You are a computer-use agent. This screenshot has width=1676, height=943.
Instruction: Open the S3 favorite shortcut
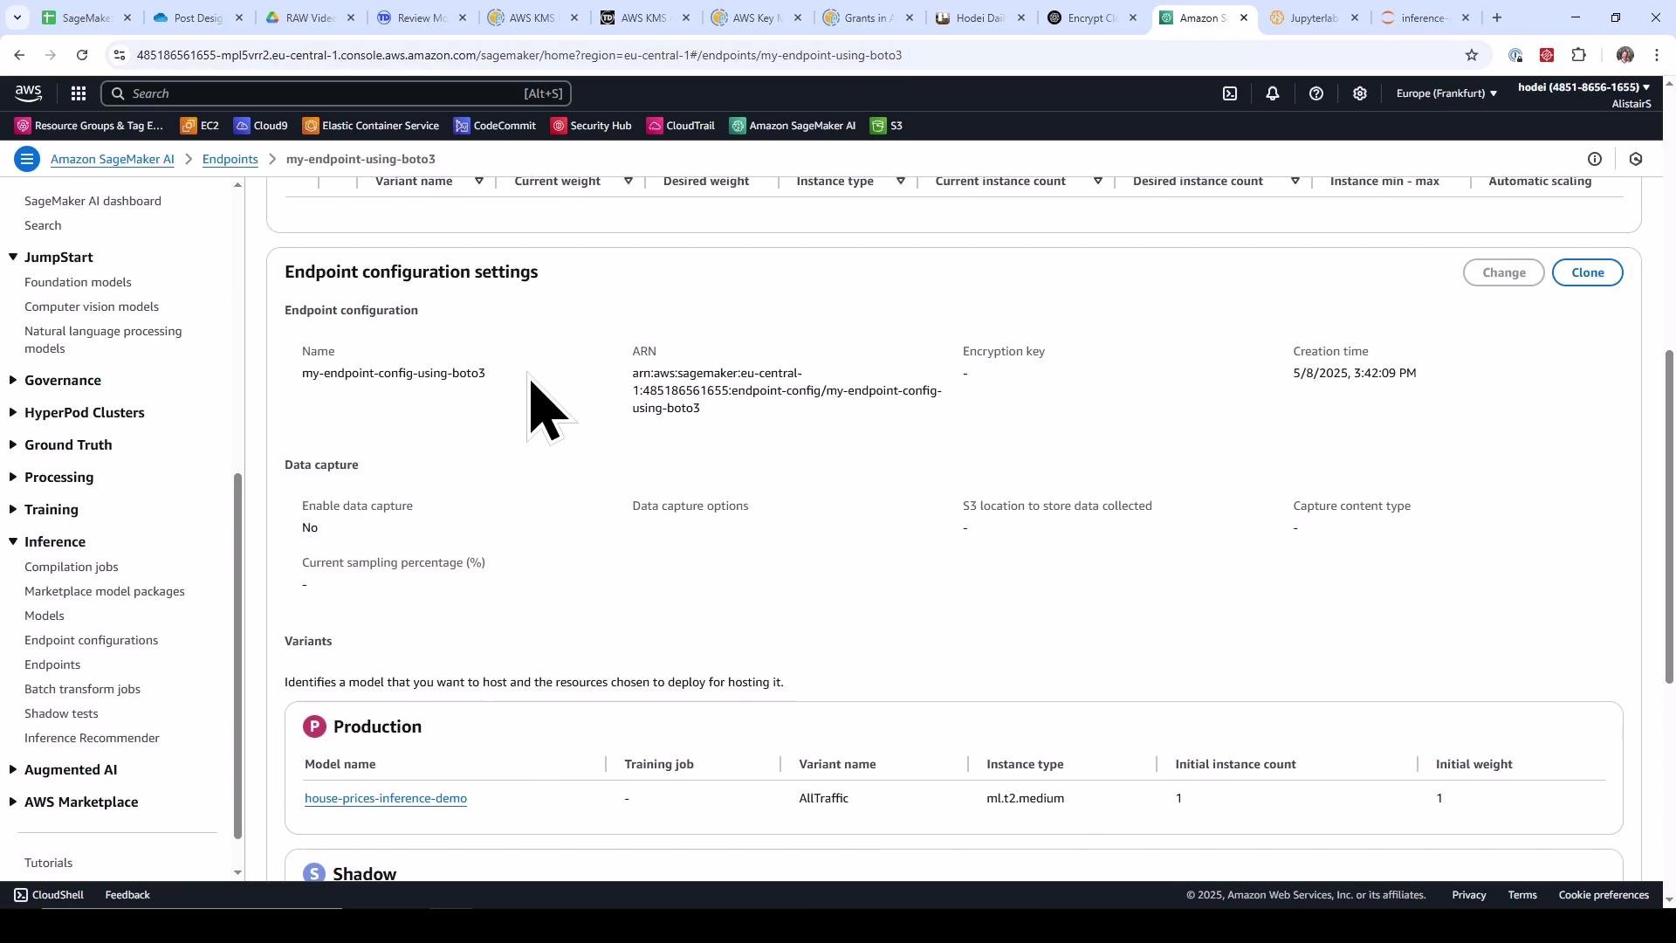click(887, 126)
